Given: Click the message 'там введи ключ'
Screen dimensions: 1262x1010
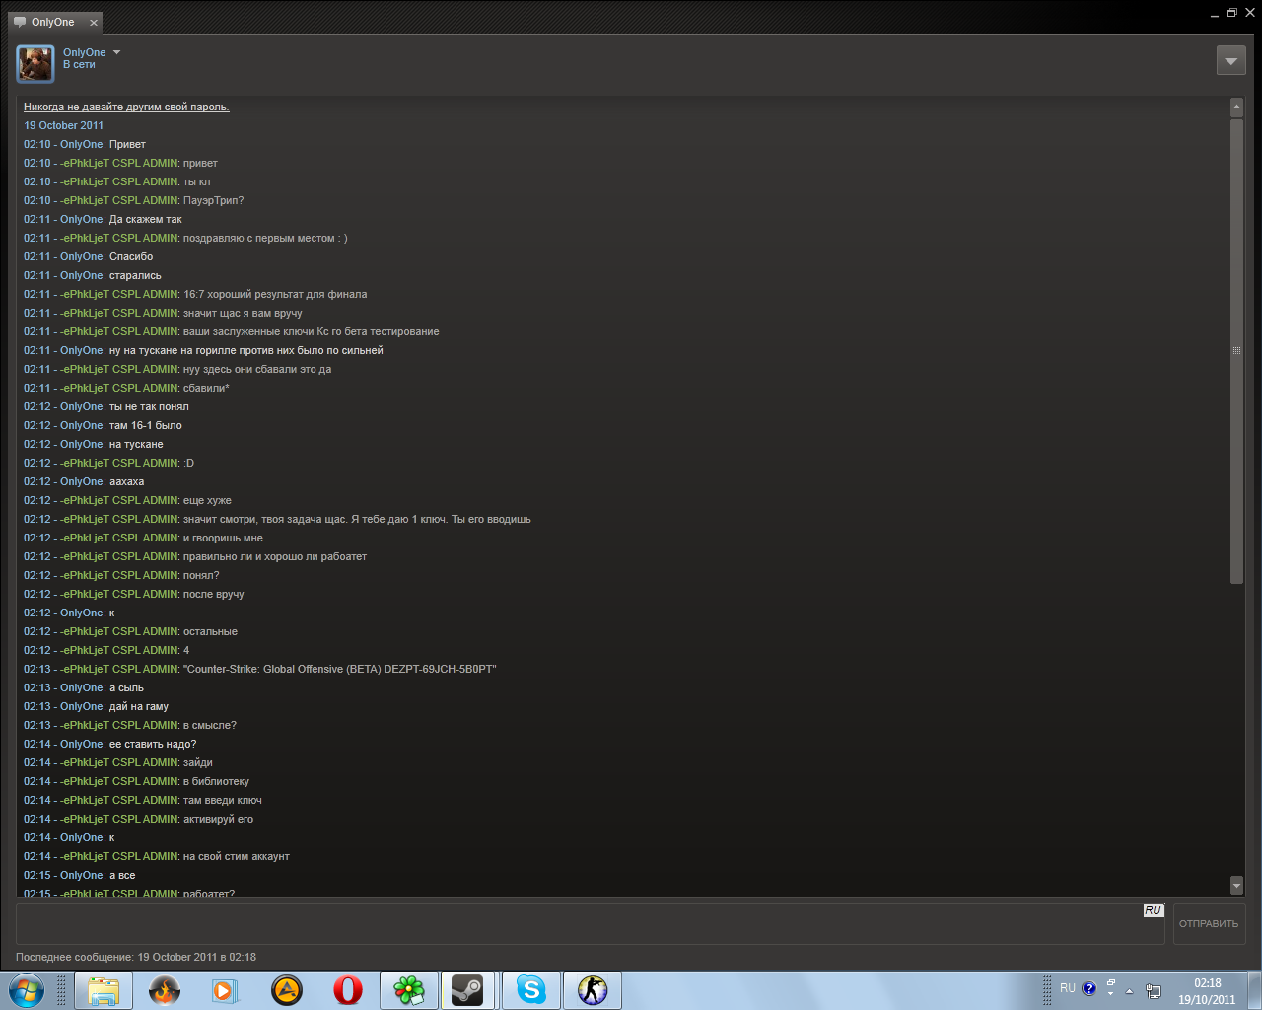Looking at the screenshot, I should point(223,800).
